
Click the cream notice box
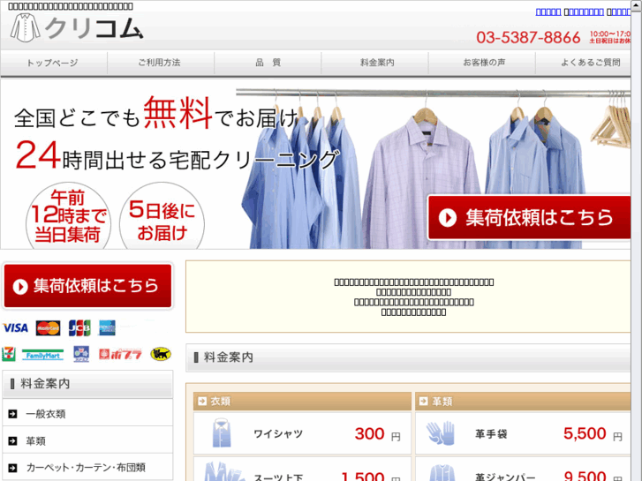[408, 297]
